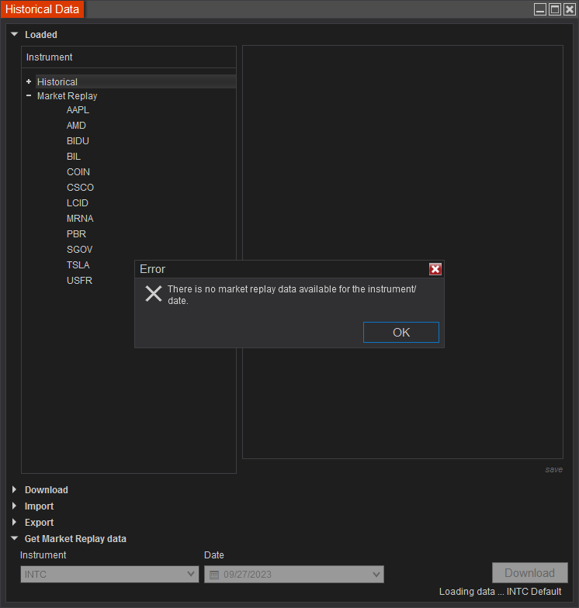Click the Historical tree row label
The width and height of the screenshot is (579, 608).
pos(57,82)
